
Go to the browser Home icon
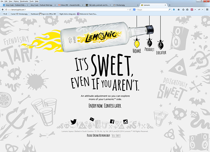178,10
